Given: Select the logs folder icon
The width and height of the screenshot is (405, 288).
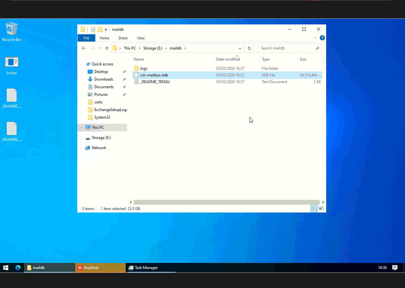Looking at the screenshot, I should click(136, 69).
